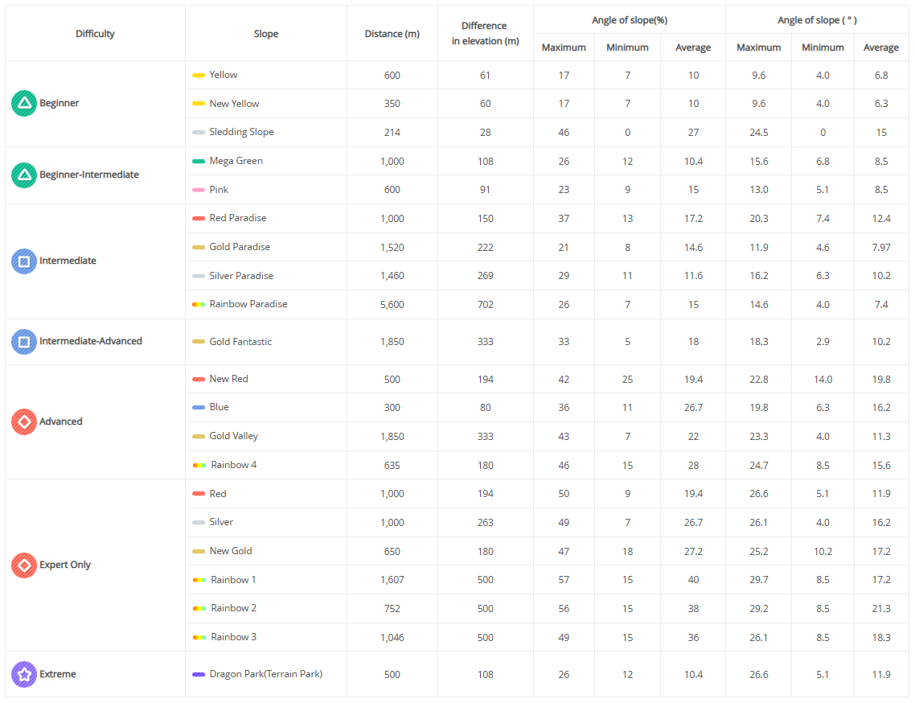The height and width of the screenshot is (703, 915).
Task: Click the Difficulty column header
Action: (95, 34)
